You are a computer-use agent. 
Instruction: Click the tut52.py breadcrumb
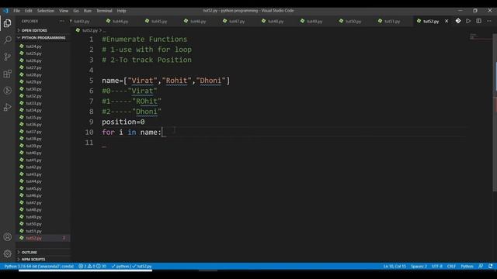[x=90, y=30]
